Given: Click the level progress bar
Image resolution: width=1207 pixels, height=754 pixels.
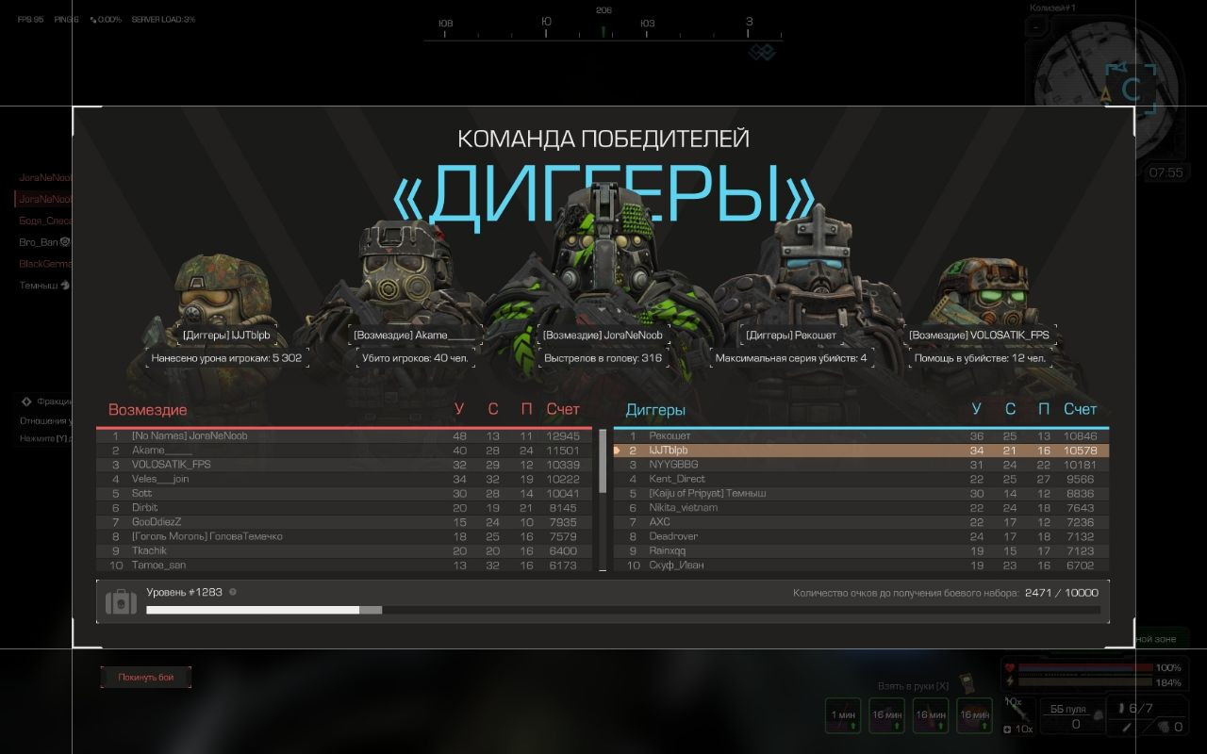Looking at the screenshot, I should (x=622, y=610).
